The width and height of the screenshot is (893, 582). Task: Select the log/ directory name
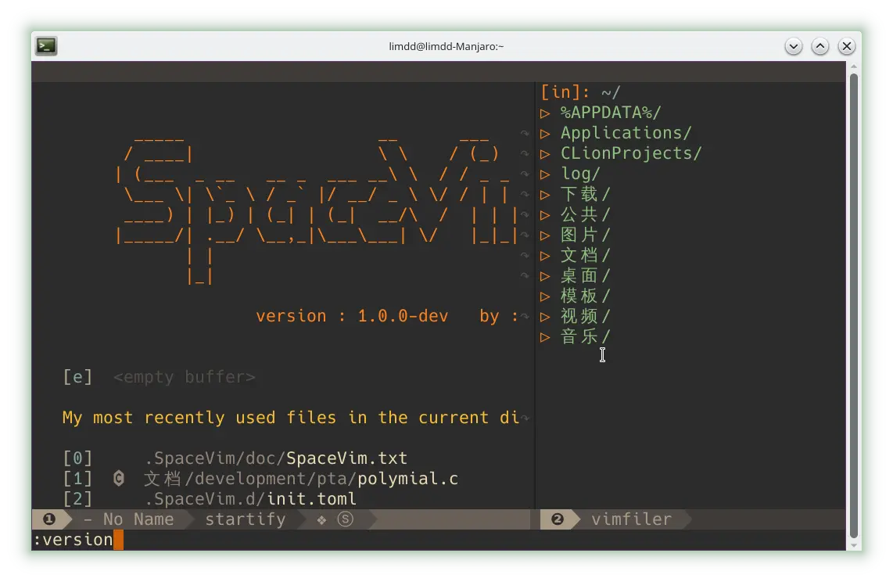click(580, 174)
